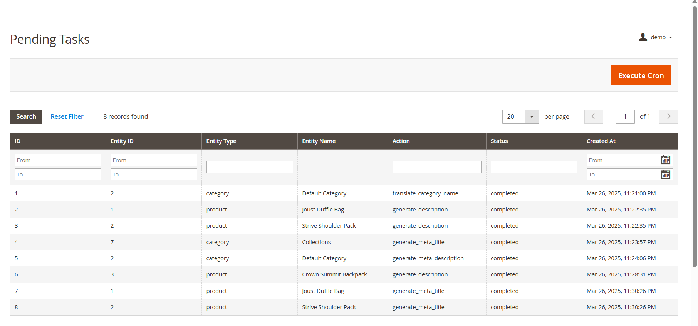
Task: Focus the Entity ID From filter field
Action: tap(154, 160)
